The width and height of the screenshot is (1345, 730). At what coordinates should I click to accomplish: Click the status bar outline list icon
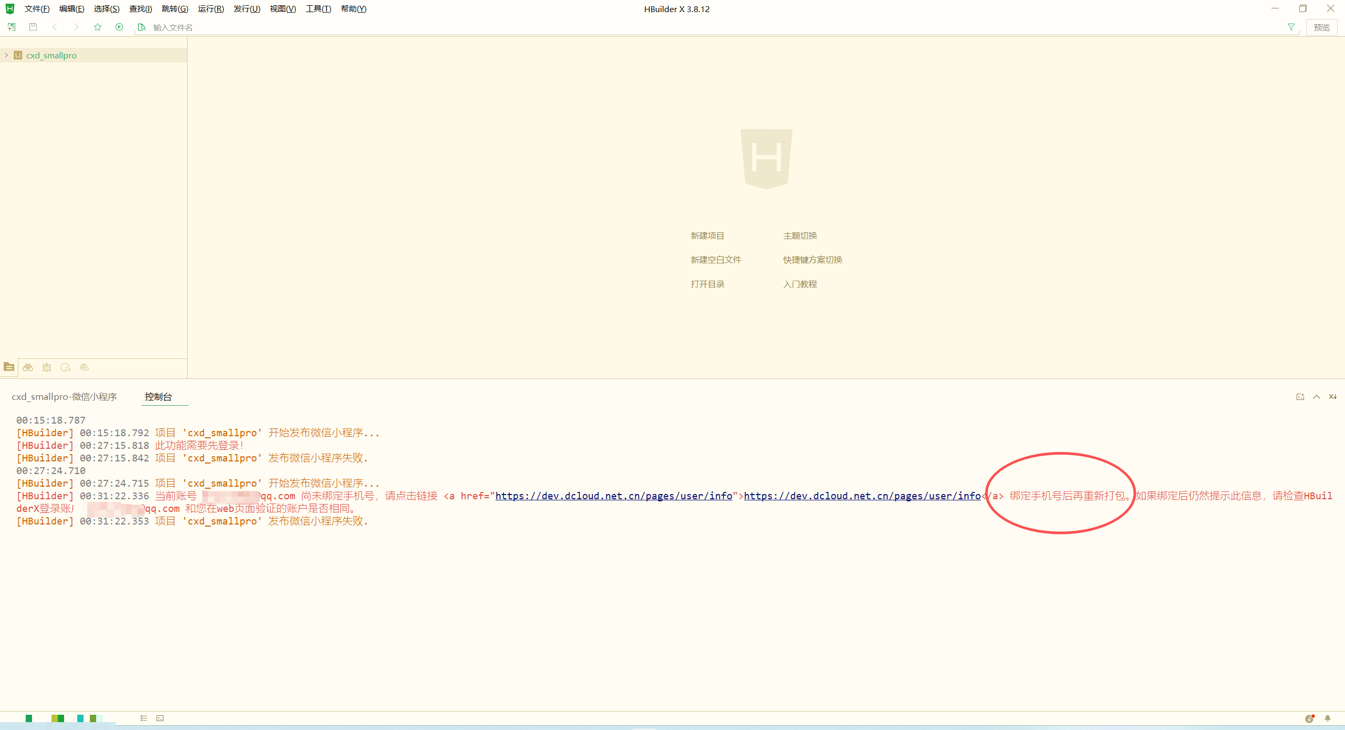pos(144,718)
